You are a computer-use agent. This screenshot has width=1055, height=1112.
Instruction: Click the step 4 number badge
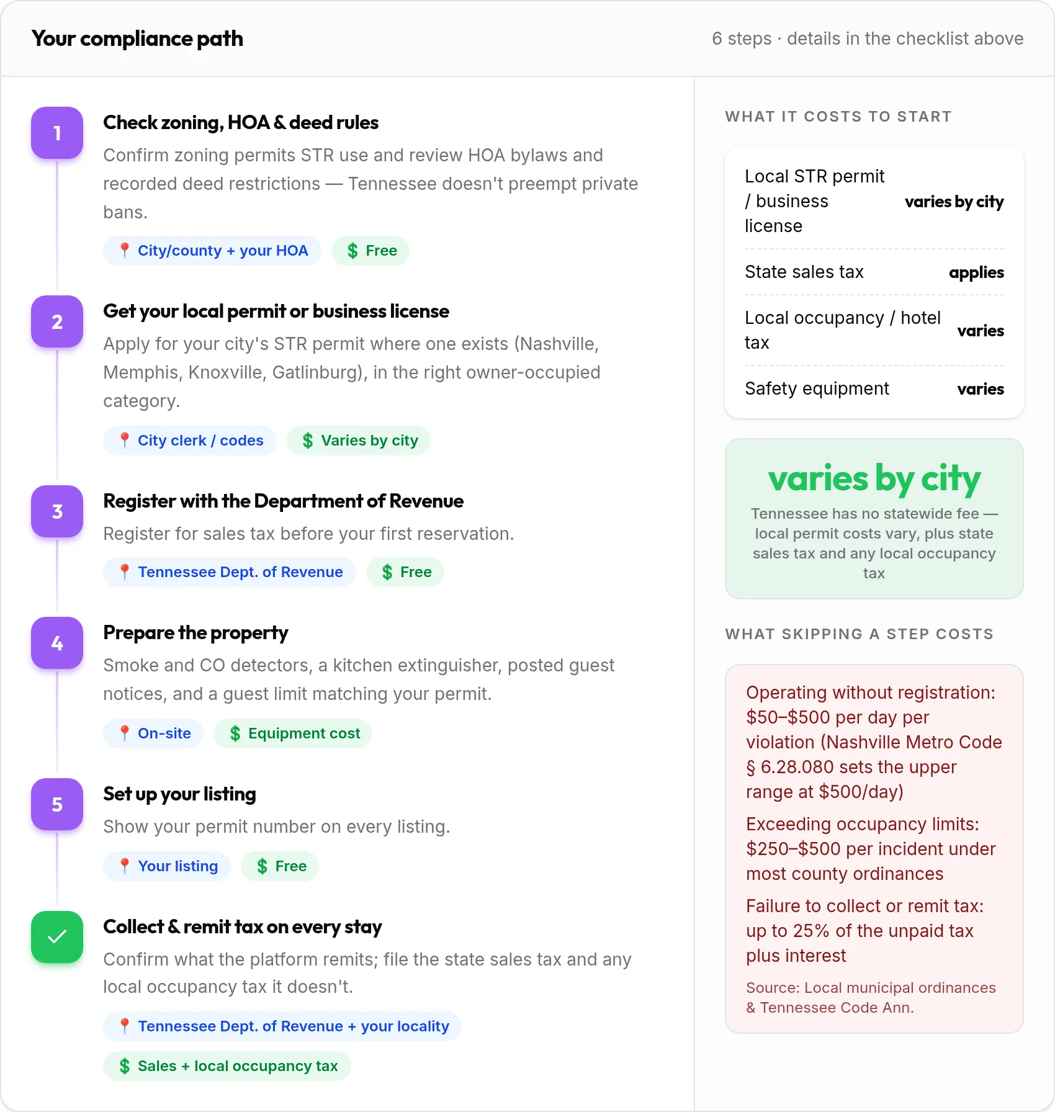pyautogui.click(x=57, y=643)
